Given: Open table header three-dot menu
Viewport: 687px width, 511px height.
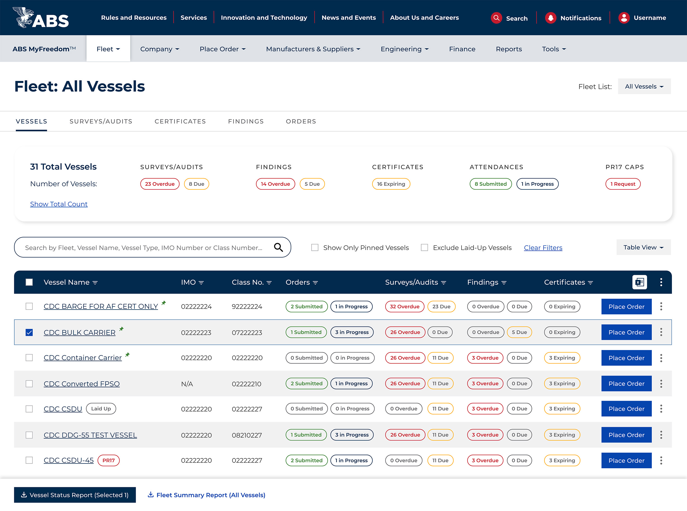Looking at the screenshot, I should [661, 282].
